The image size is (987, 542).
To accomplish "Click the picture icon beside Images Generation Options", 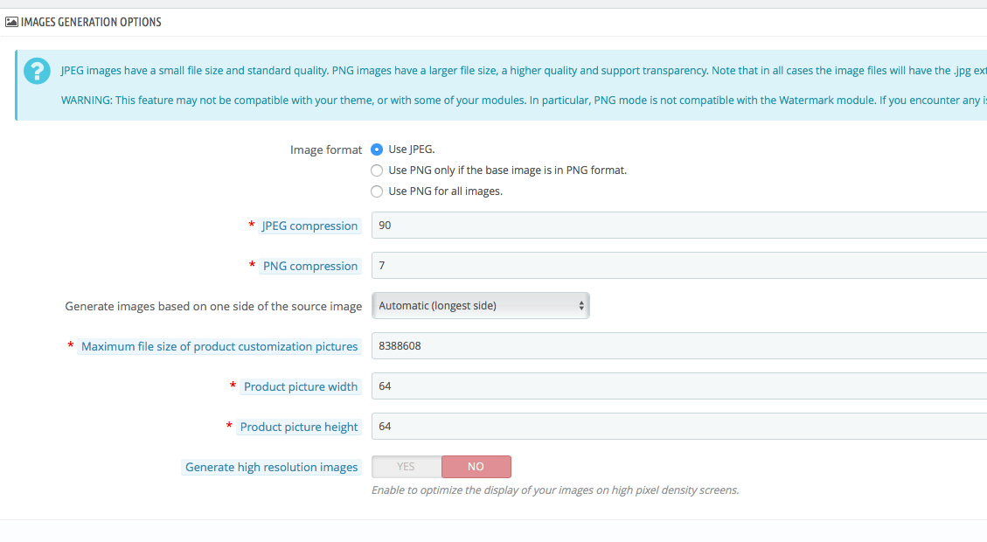I will [11, 22].
